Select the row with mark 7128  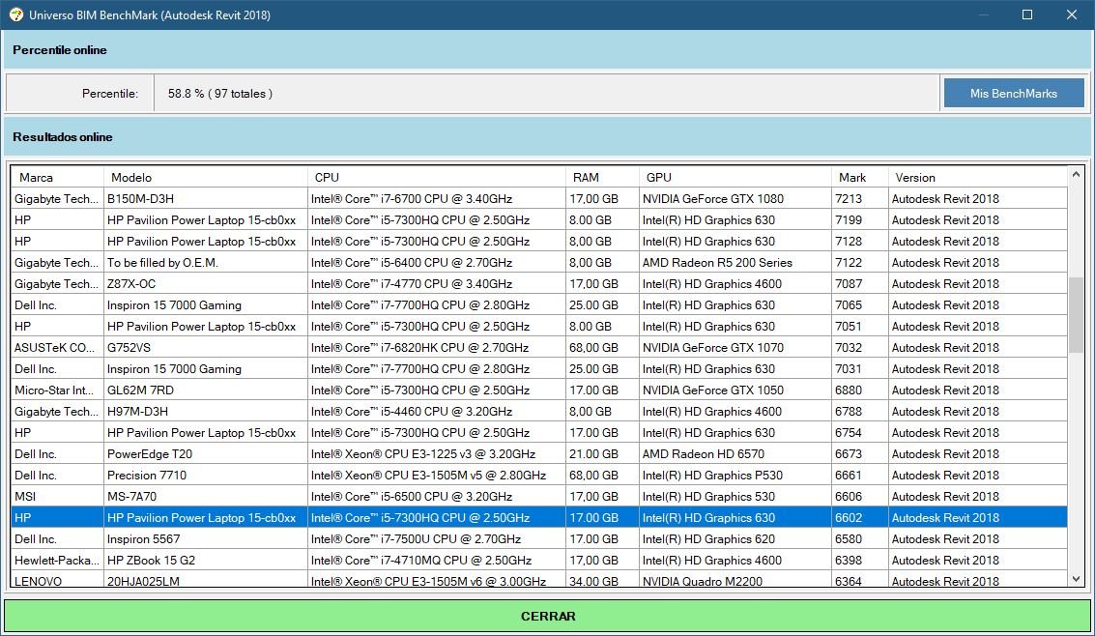(539, 242)
